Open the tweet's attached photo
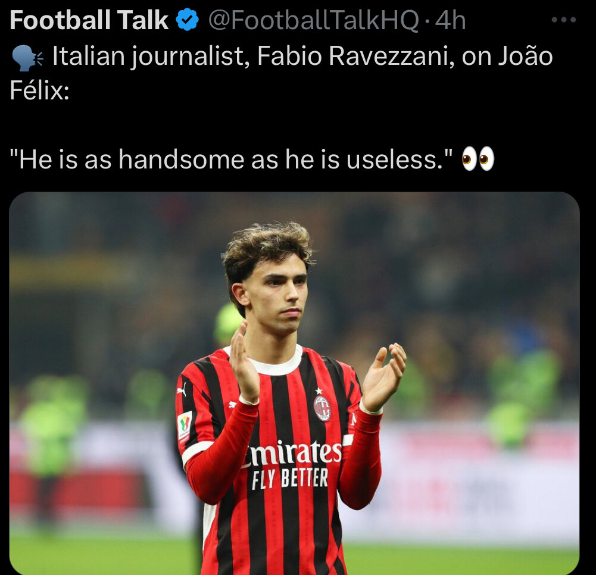The width and height of the screenshot is (596, 575). click(x=294, y=383)
